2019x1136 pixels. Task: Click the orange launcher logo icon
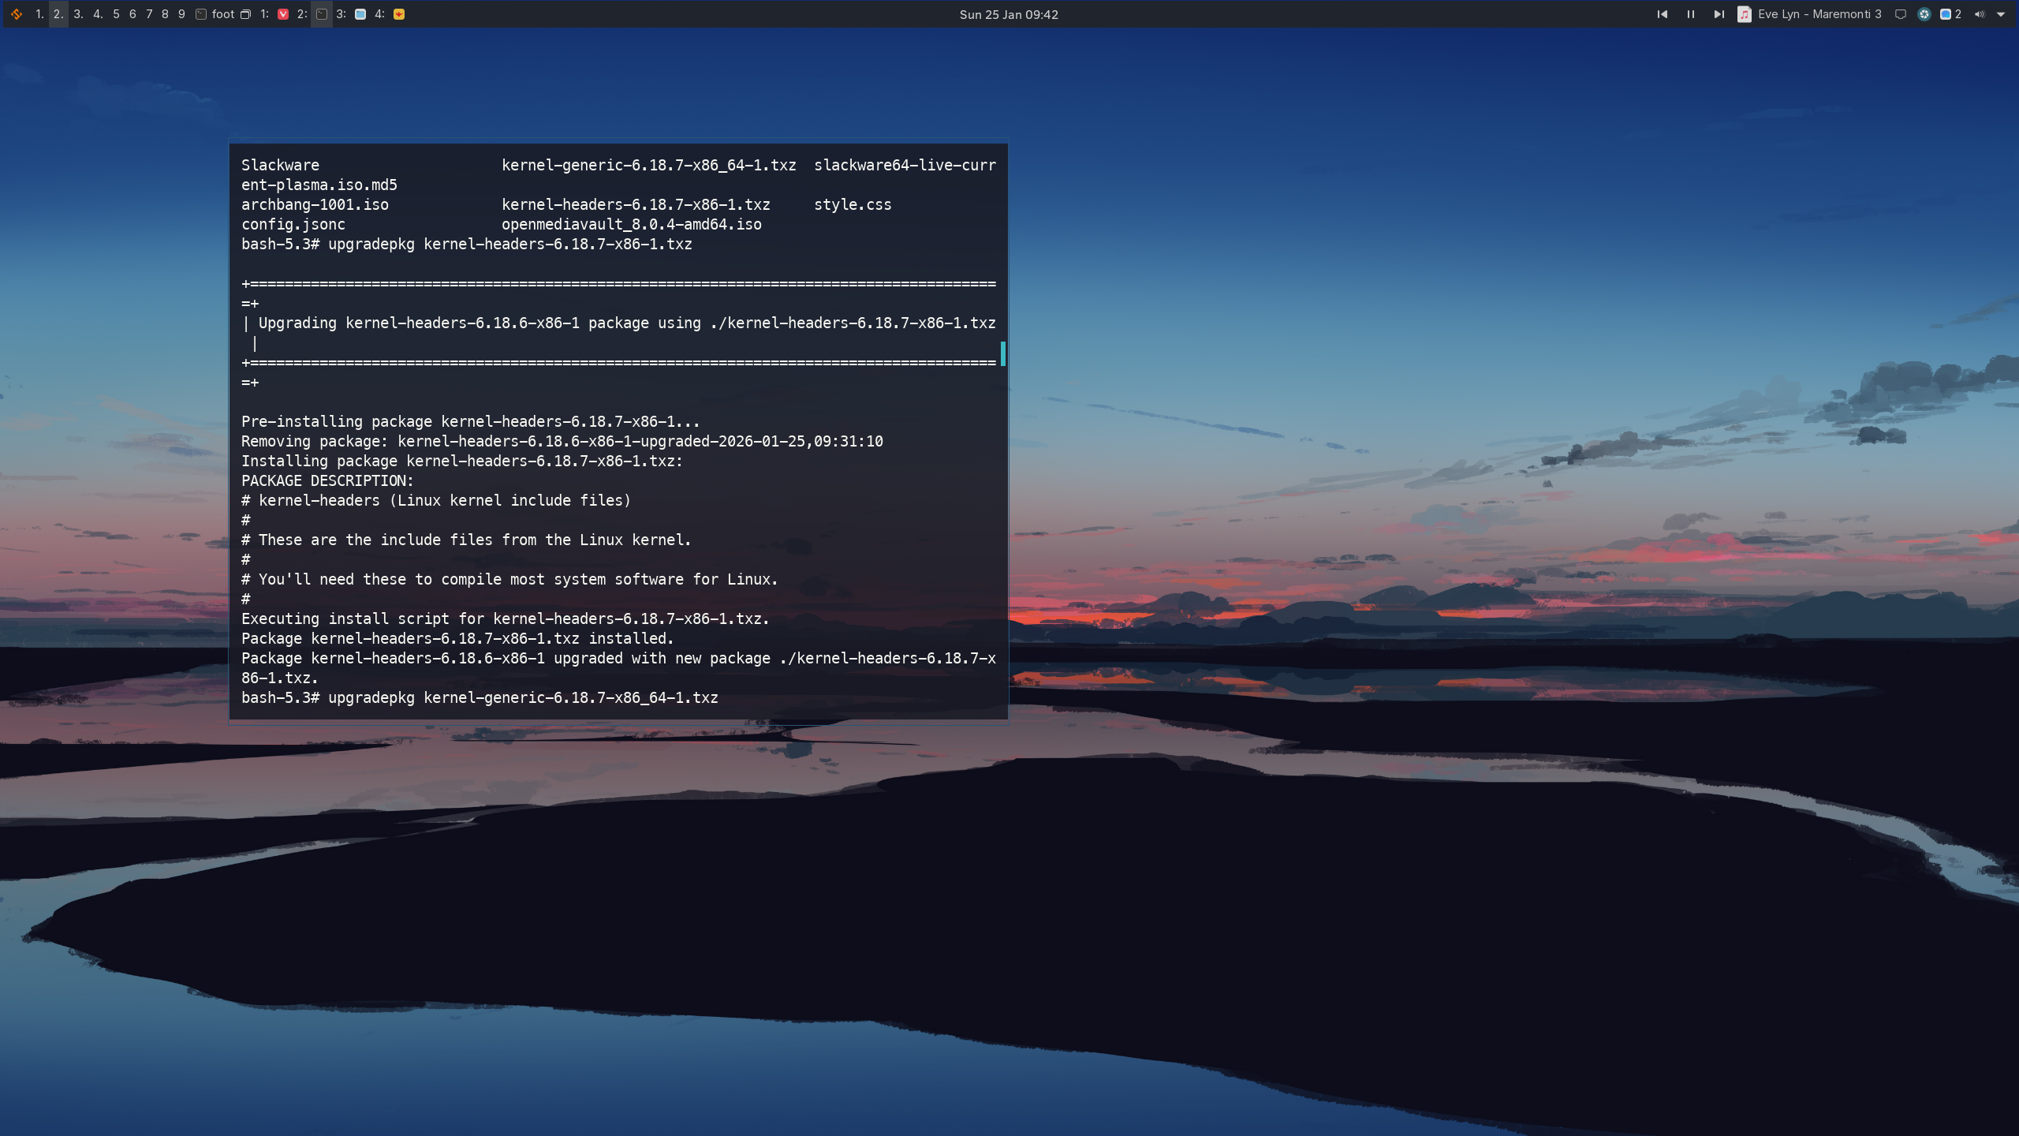click(17, 14)
